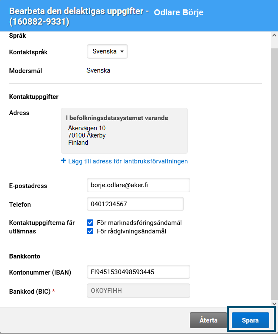Click the Modersmål value Svenska
The width and height of the screenshot is (278, 334).
tap(98, 70)
